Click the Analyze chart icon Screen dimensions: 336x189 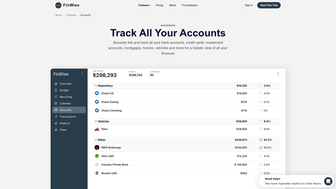point(56,123)
